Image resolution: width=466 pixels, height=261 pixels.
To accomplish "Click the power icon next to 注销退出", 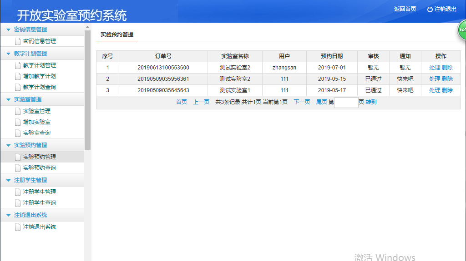I will click(430, 9).
